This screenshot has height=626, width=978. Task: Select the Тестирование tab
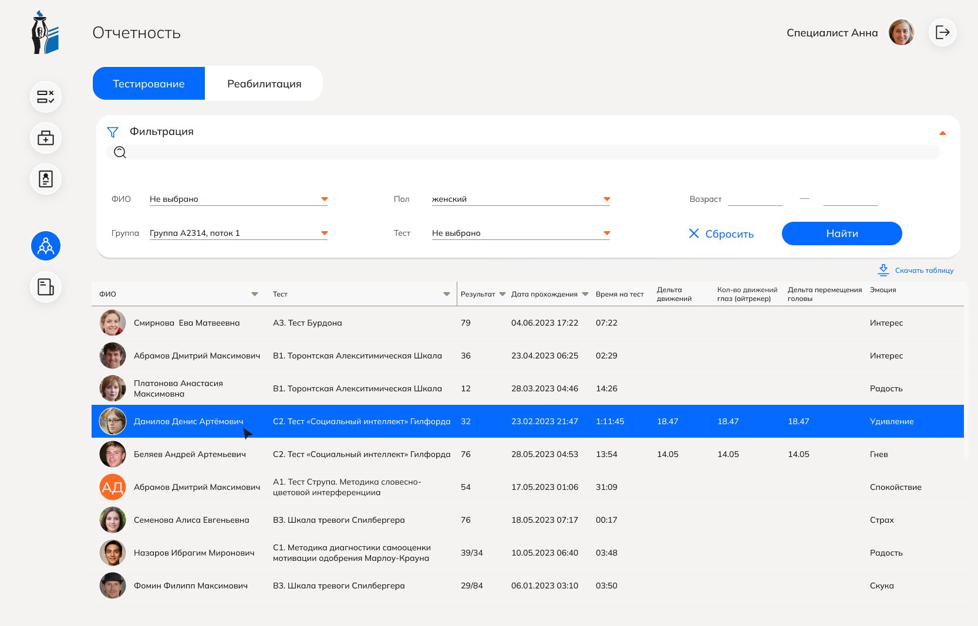[149, 84]
